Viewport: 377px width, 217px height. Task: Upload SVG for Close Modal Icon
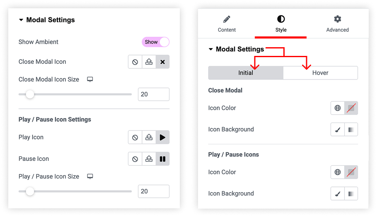point(149,62)
